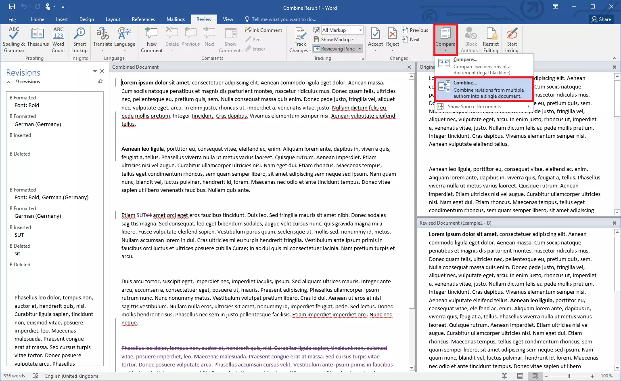Open Tracking group dialog launcher

click(362, 59)
